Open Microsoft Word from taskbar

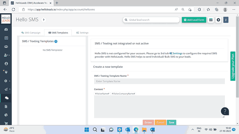tap(152, 129)
